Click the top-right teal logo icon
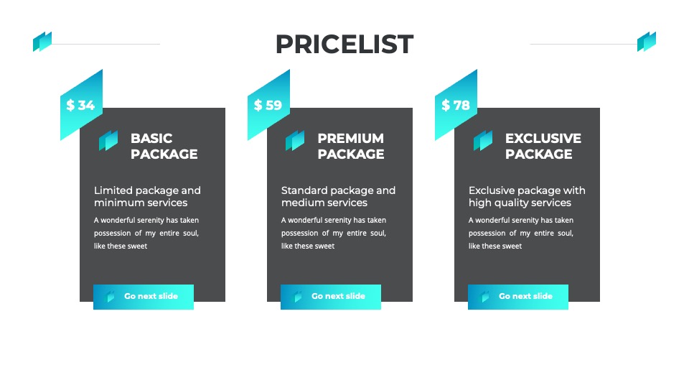Viewport: 689px width, 388px height. [x=647, y=42]
